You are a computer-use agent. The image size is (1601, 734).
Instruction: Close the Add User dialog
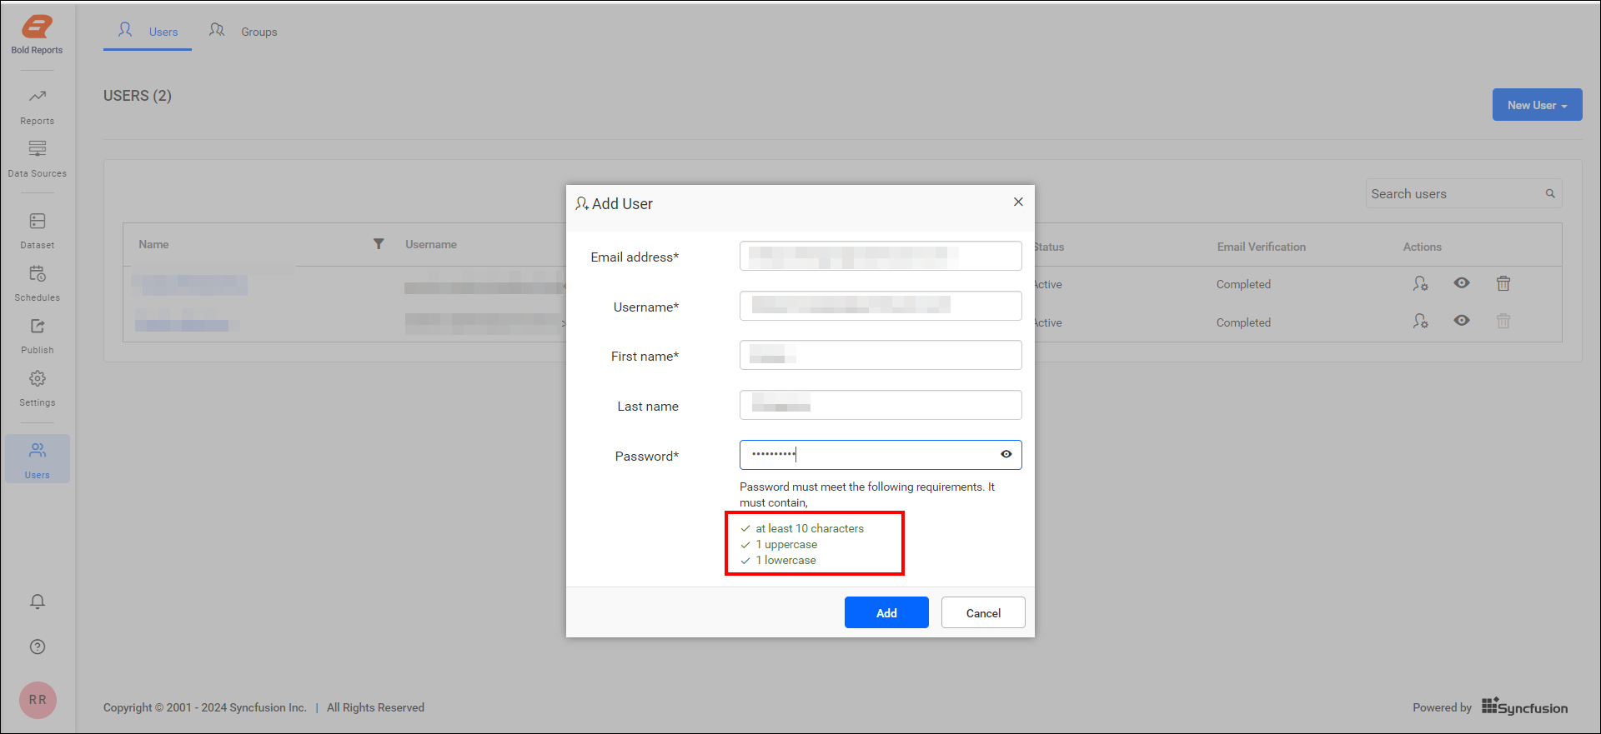click(1018, 202)
